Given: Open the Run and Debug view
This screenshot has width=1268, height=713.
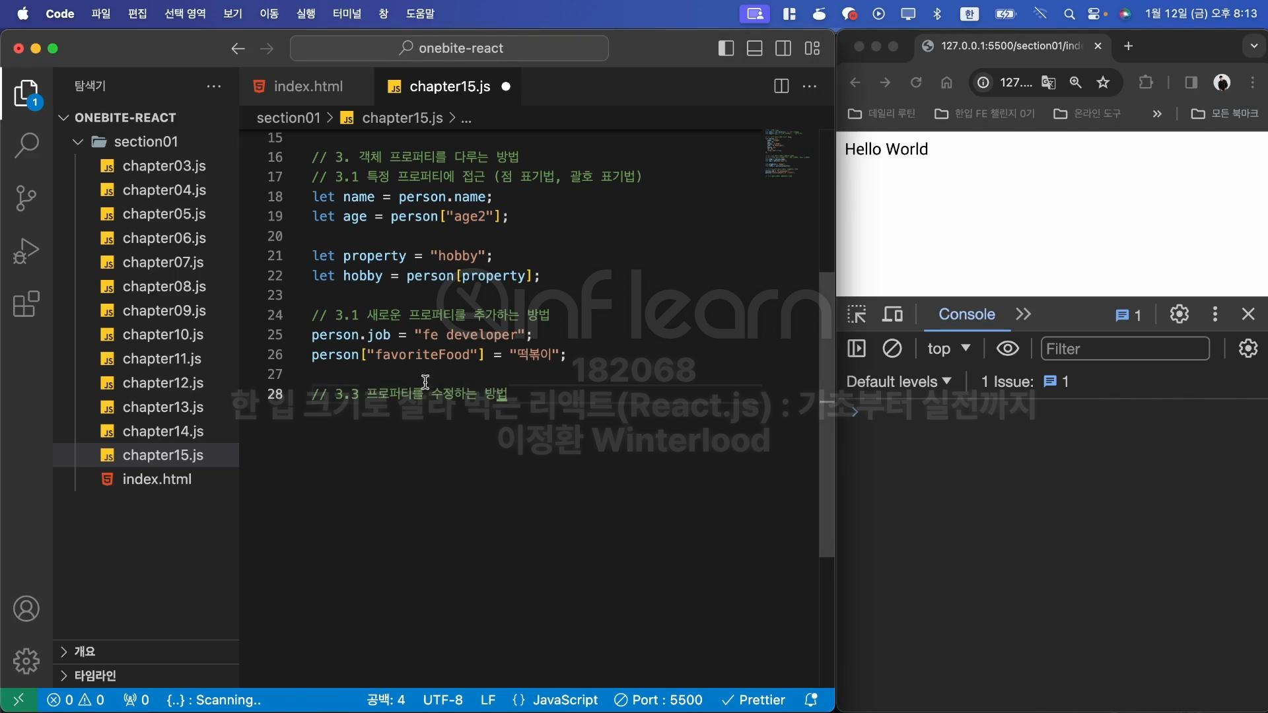Looking at the screenshot, I should click(26, 251).
